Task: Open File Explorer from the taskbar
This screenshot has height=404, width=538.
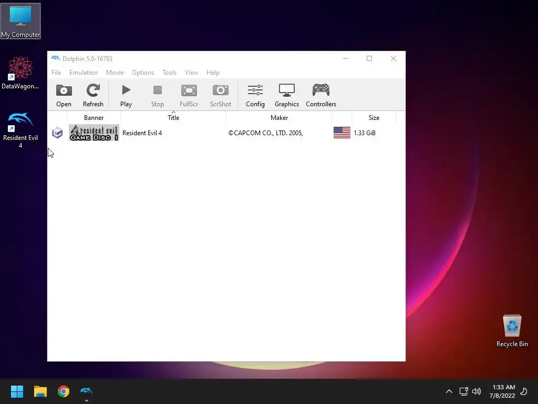Action: tap(40, 391)
